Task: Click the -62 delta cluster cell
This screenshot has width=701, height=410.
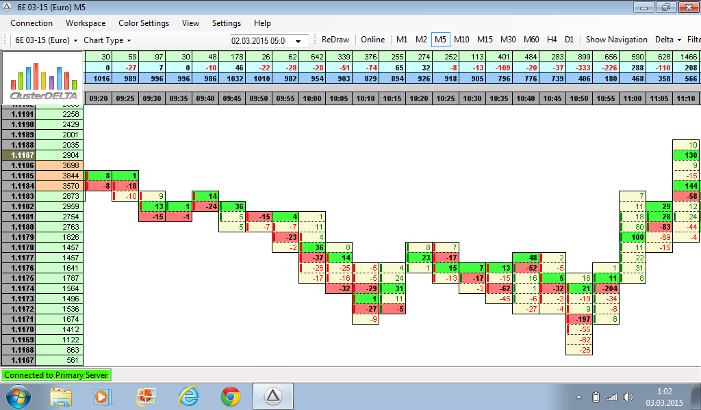Action: 499,288
